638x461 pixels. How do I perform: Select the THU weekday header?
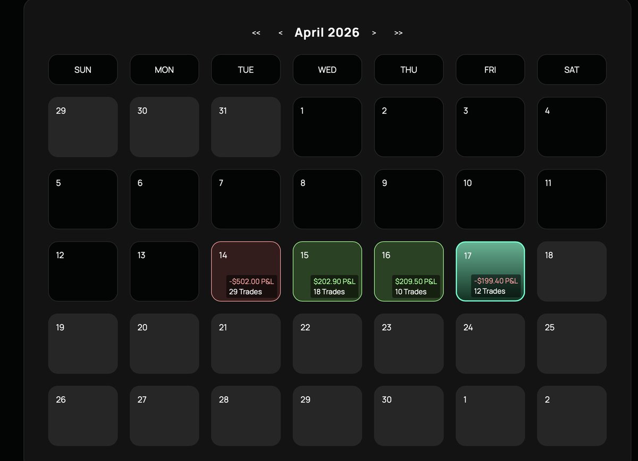(409, 70)
